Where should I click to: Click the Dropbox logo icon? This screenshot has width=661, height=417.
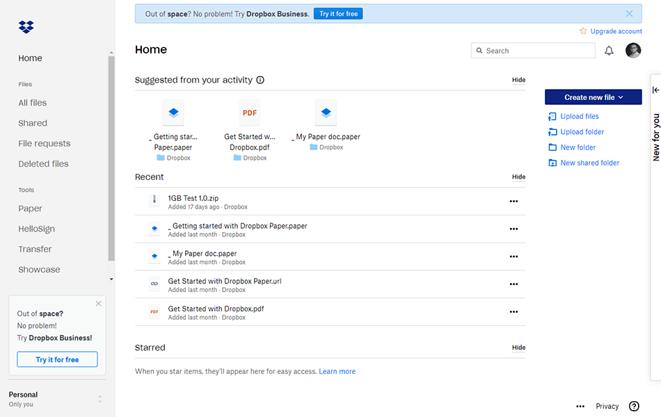[x=26, y=26]
